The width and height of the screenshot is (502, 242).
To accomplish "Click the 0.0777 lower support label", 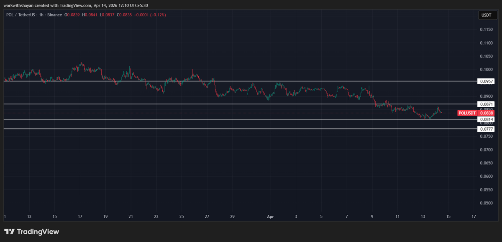I will coord(486,129).
